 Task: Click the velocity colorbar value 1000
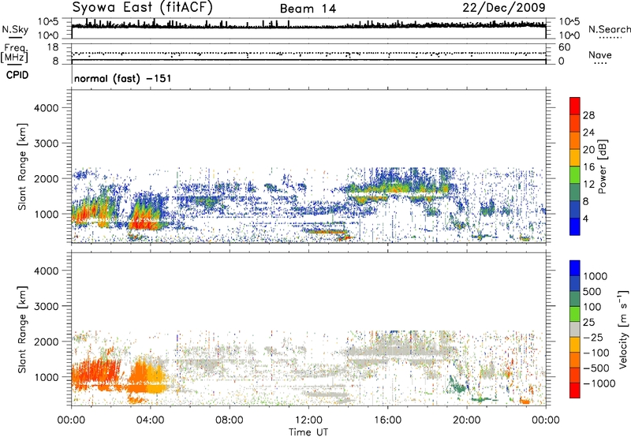tap(596, 276)
